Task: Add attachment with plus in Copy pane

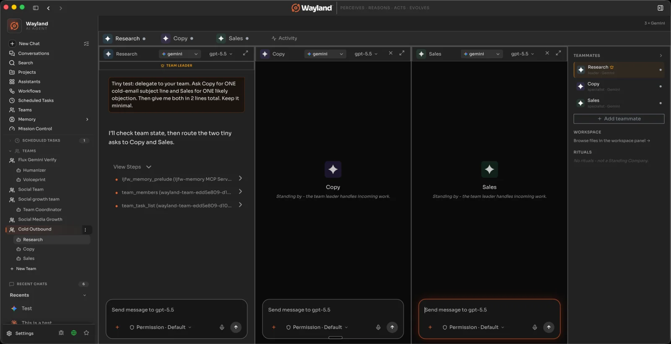Action: 274,327
